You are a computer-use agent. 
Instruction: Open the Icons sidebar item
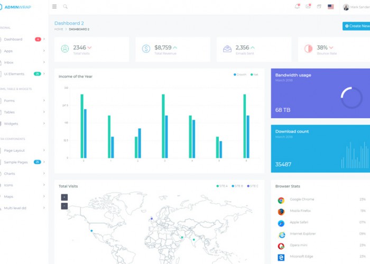[8, 185]
